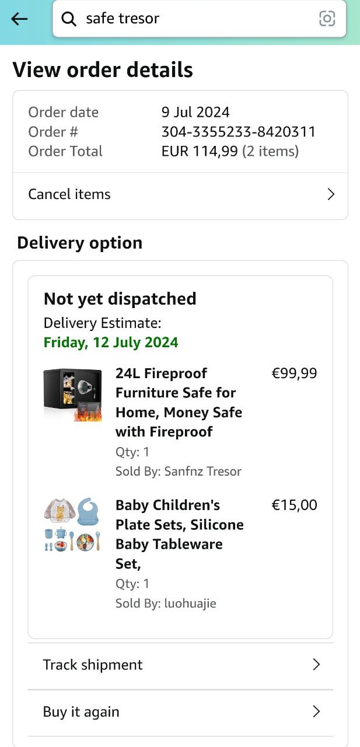This screenshot has width=360, height=747.
Task: Tap the €99,99 price of the safe
Action: coord(294,373)
